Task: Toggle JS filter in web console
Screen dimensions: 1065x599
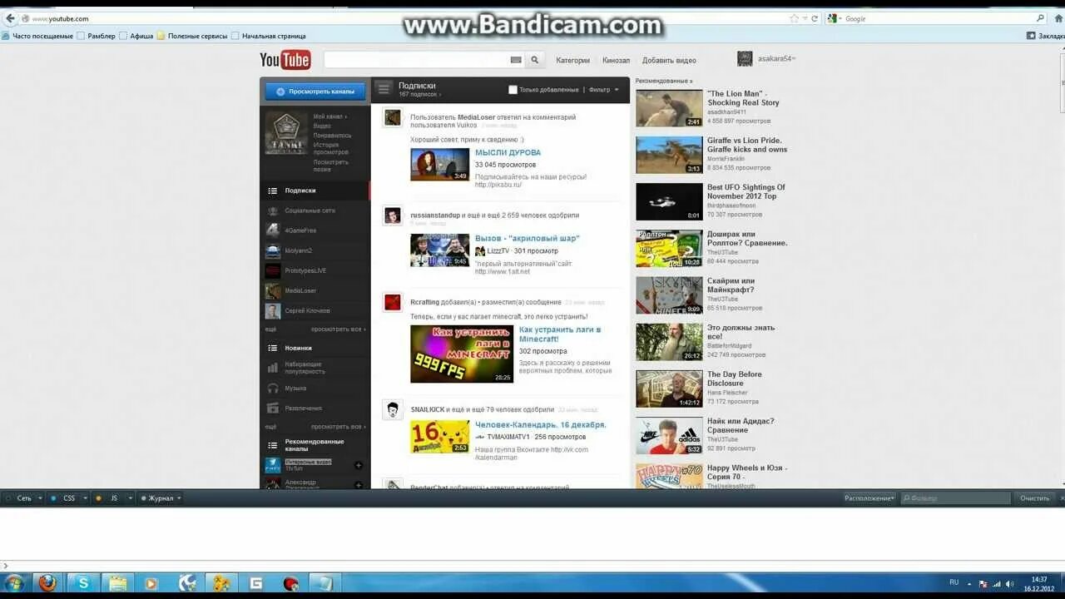Action: point(109,498)
